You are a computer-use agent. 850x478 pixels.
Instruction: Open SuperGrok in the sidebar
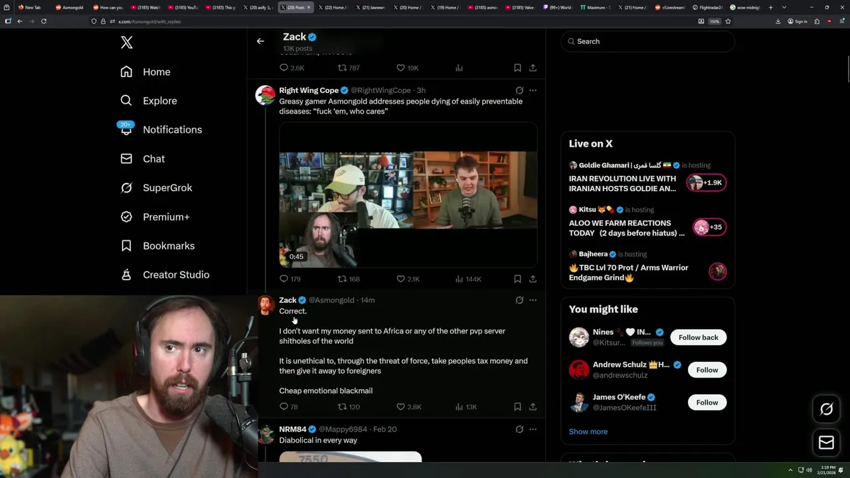click(x=156, y=188)
